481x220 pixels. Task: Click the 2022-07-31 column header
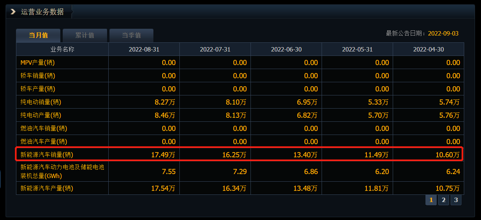[x=215, y=49]
